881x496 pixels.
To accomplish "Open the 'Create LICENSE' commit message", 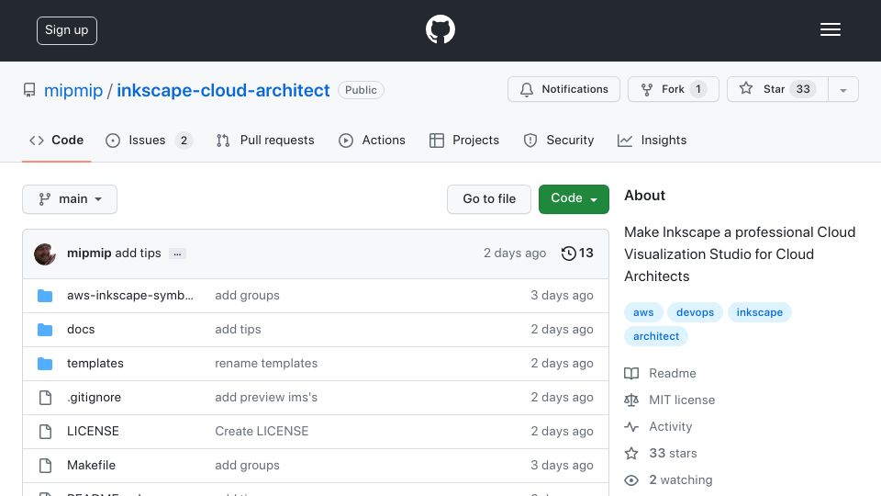I will point(262,432).
